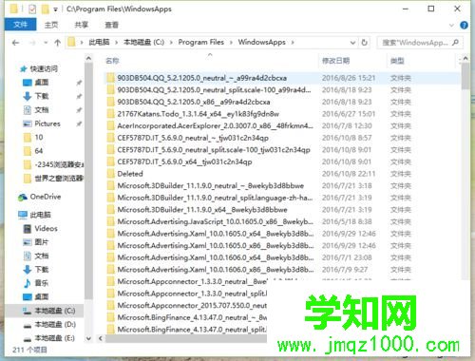
Task: Click the quick access toolbar dropdown arrow
Action: (55, 9)
